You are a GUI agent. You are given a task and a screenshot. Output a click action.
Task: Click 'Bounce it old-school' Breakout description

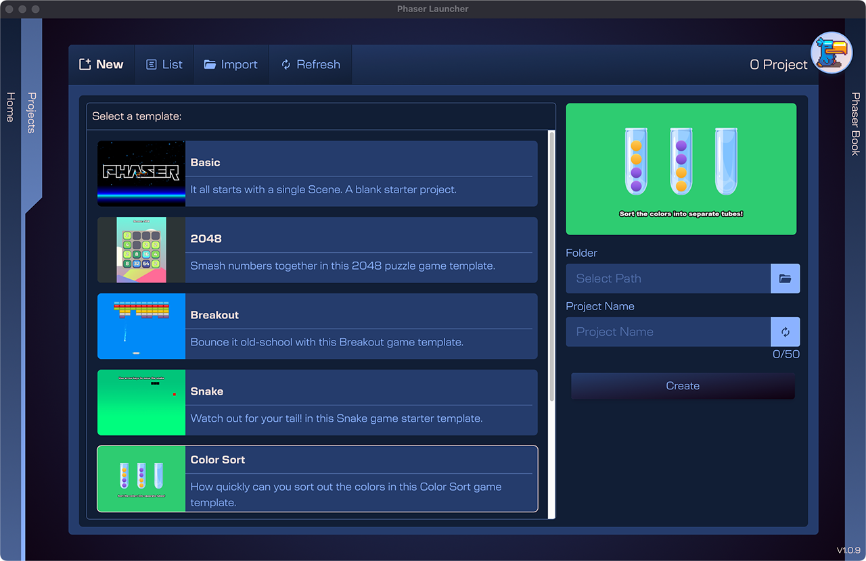[327, 342]
